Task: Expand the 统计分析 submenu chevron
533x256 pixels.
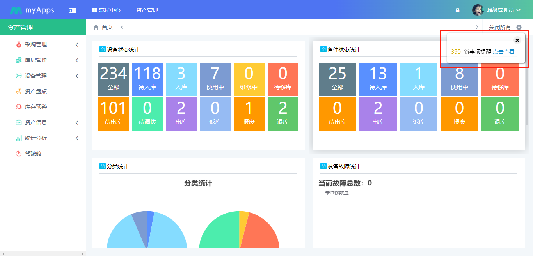Action: point(77,138)
